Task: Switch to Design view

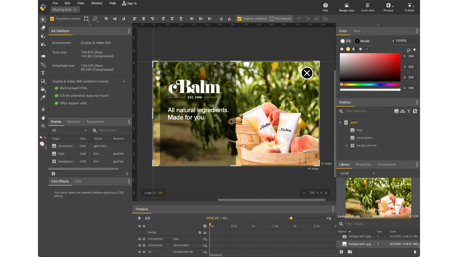Action: [346, 7]
